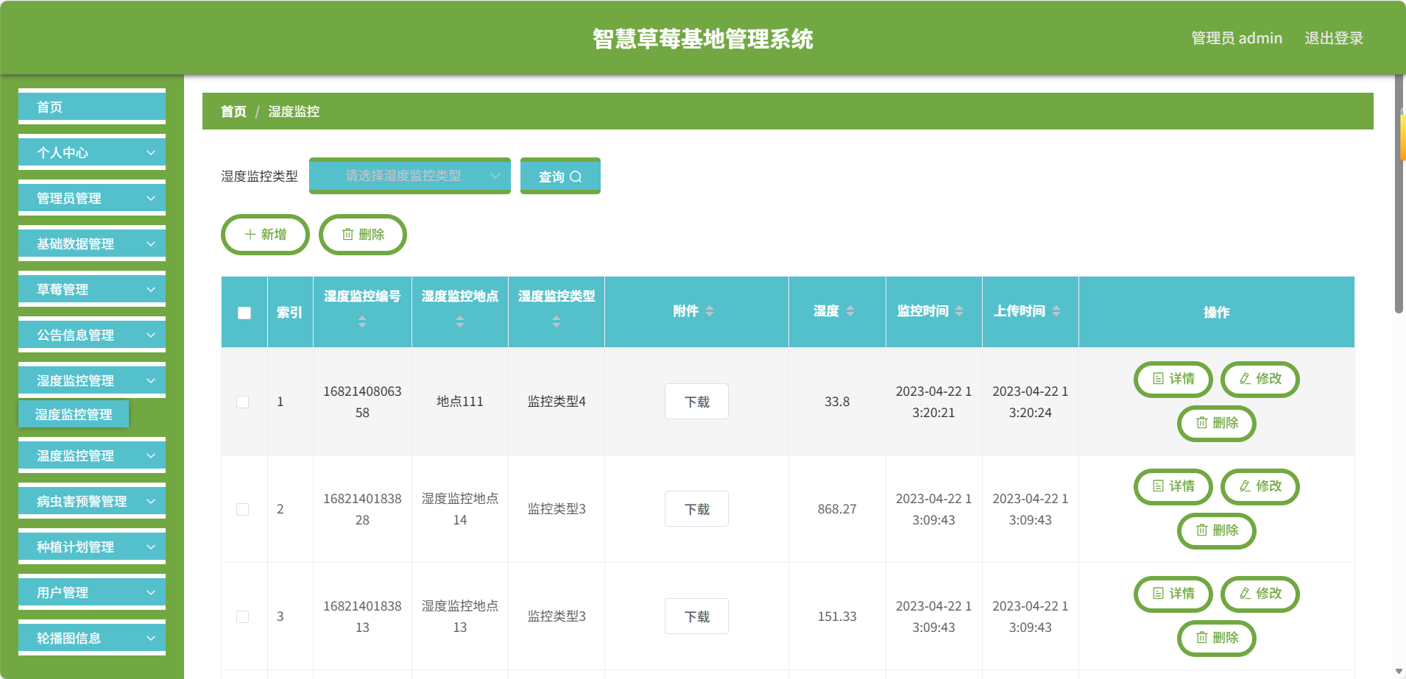The height and width of the screenshot is (679, 1406).
Task: Click the sort arrows on 湿度监控地点 column
Action: point(460,321)
